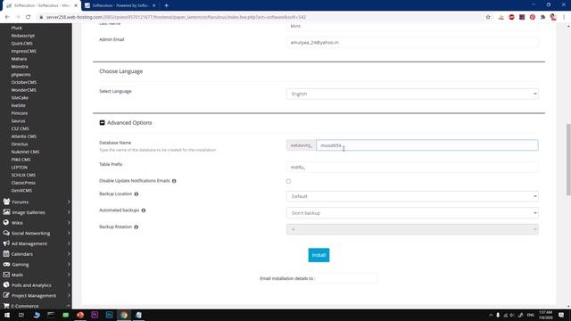The width and height of the screenshot is (571, 321).
Task: Click the Admin Email input field
Action: pos(412,43)
